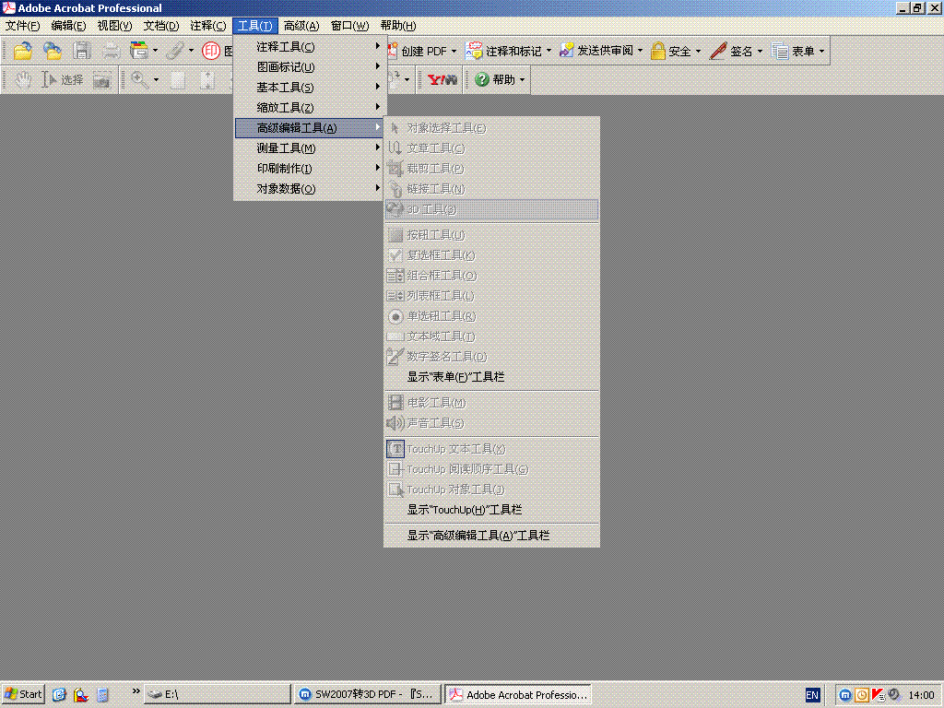The height and width of the screenshot is (708, 944).
Task: Click the Create PDF (创建 PDF) button
Action: point(418,52)
